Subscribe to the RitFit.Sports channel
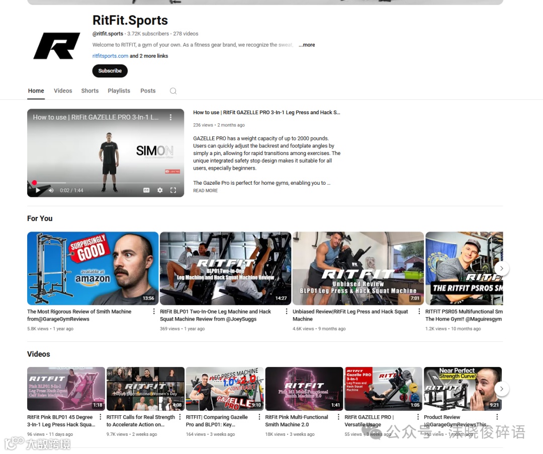The image size is (543, 454). (110, 70)
